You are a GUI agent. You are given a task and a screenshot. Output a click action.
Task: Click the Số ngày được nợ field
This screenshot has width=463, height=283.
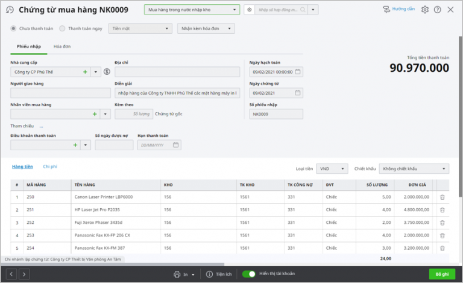coord(114,145)
